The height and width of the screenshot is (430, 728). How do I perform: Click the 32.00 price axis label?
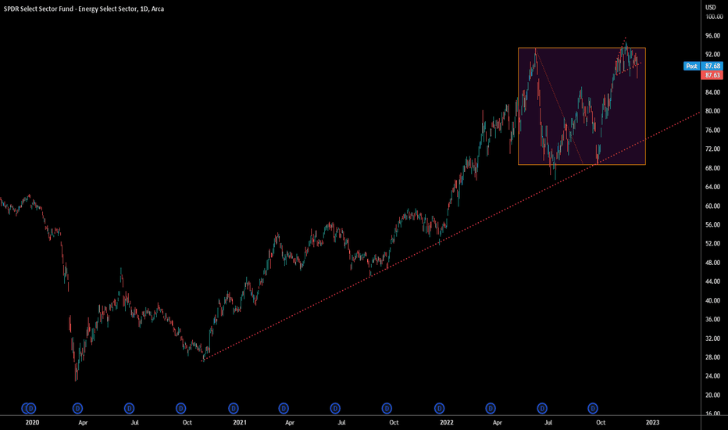click(712, 339)
